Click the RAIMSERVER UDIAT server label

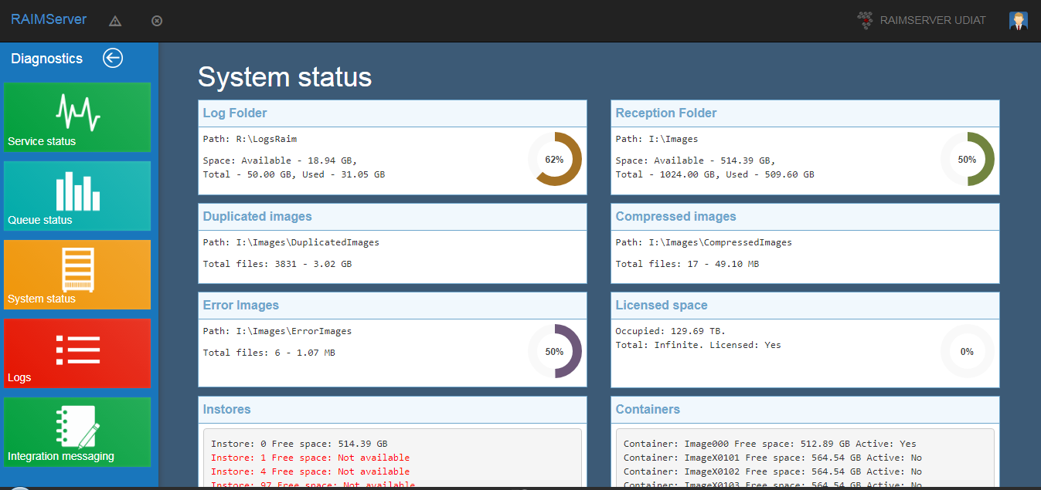tap(932, 21)
